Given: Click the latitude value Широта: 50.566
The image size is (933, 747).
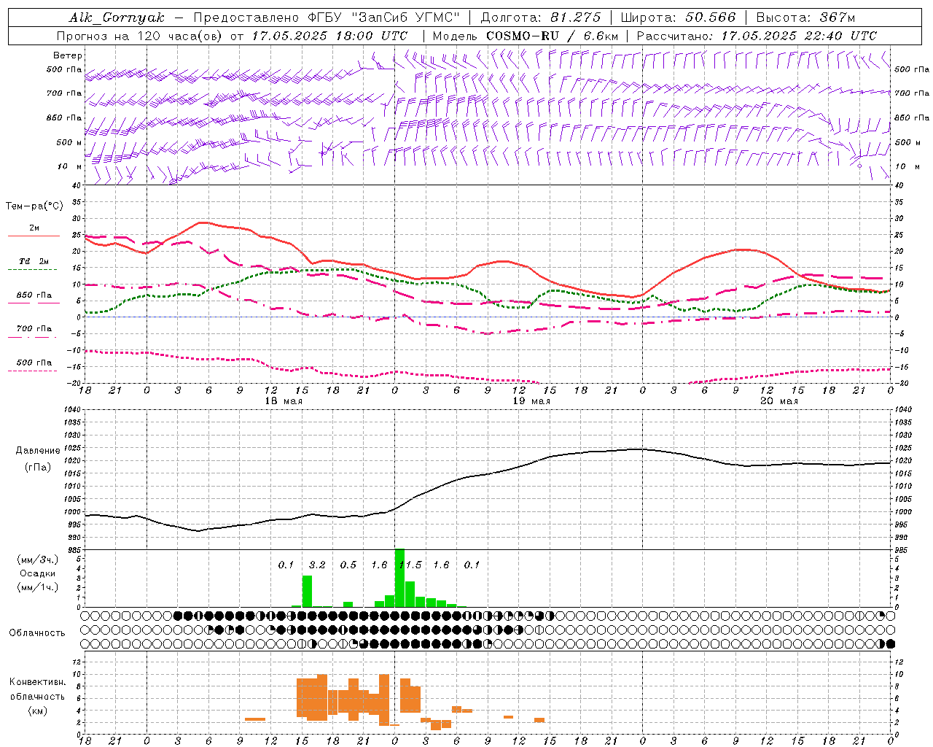Looking at the screenshot, I should pos(679,18).
